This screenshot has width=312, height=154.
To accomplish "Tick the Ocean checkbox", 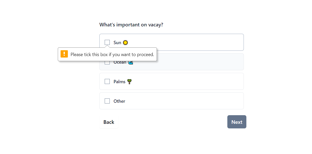I will coord(107,62).
